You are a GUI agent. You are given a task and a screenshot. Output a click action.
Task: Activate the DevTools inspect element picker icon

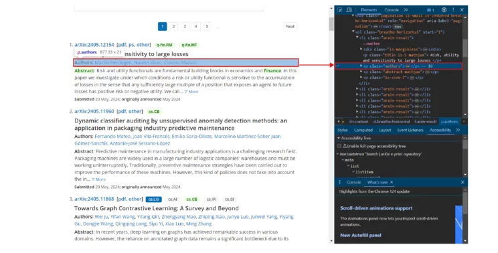point(340,10)
